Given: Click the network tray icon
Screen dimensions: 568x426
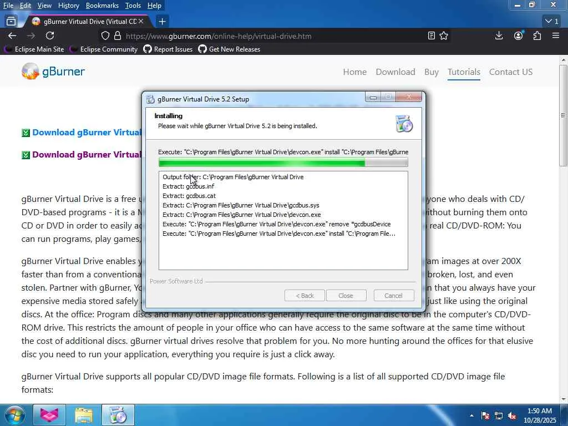Looking at the screenshot, I should coord(499,416).
